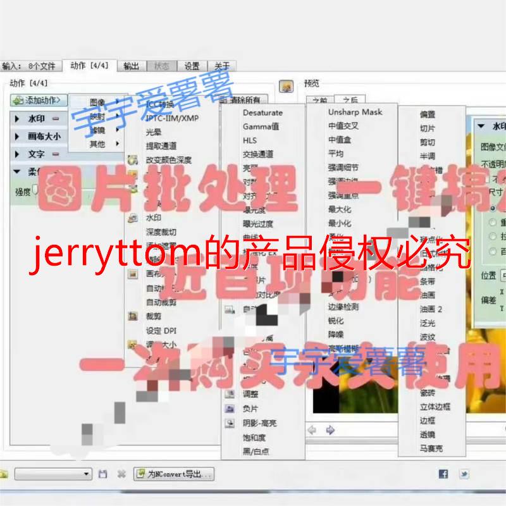Choose IPTC-IIM/XMP from image menu

coord(172,118)
